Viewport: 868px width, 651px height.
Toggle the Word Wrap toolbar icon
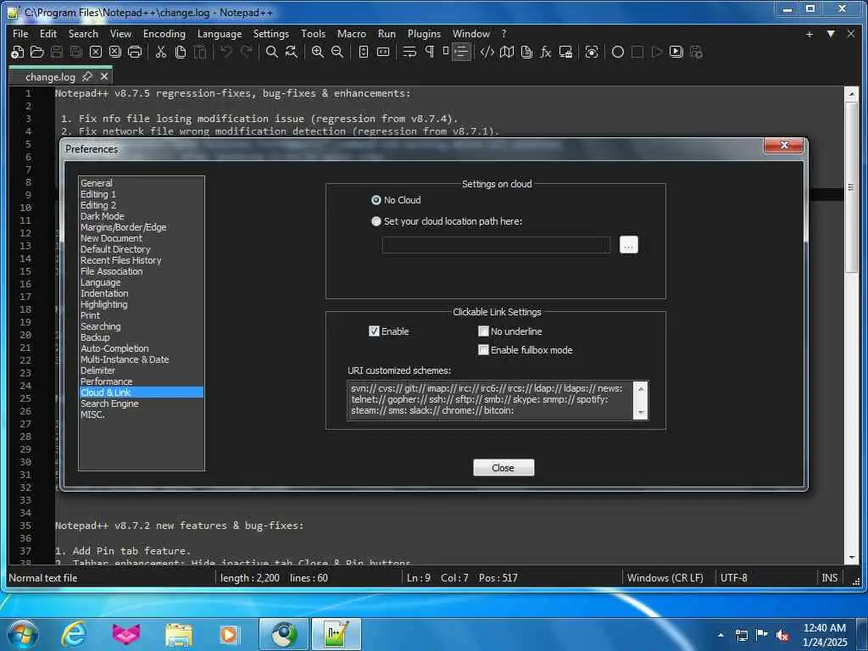409,52
